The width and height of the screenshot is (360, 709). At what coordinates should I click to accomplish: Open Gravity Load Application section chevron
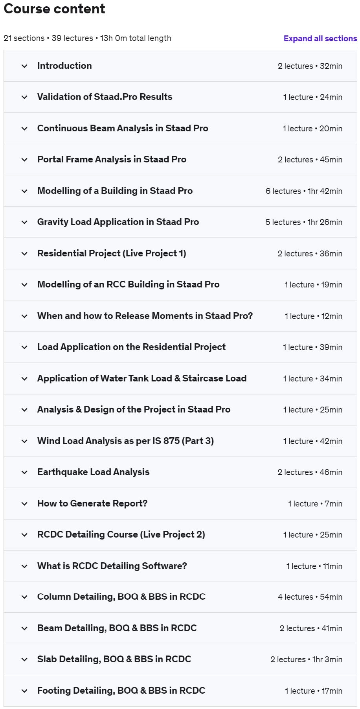click(x=24, y=222)
